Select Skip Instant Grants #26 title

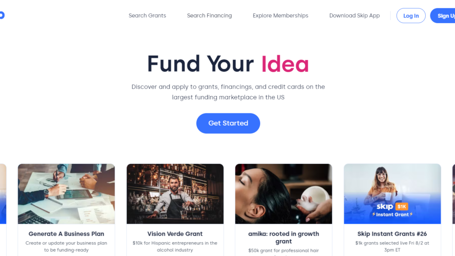[x=392, y=233]
